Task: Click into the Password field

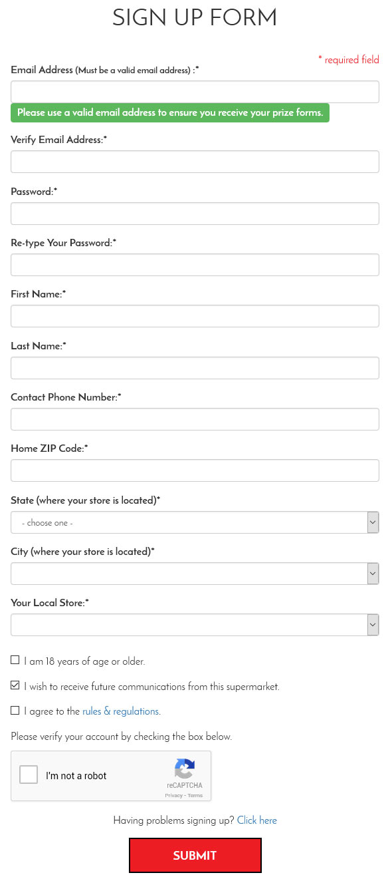Action: (x=195, y=214)
